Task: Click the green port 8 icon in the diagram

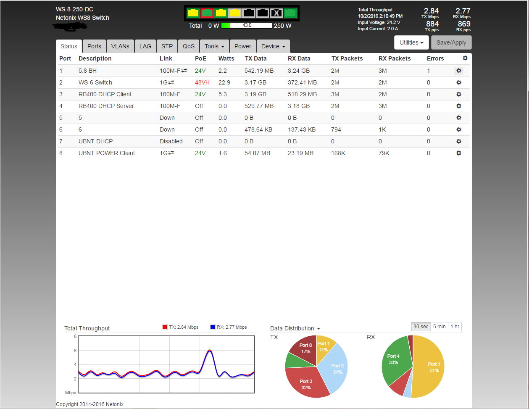Action: click(290, 13)
